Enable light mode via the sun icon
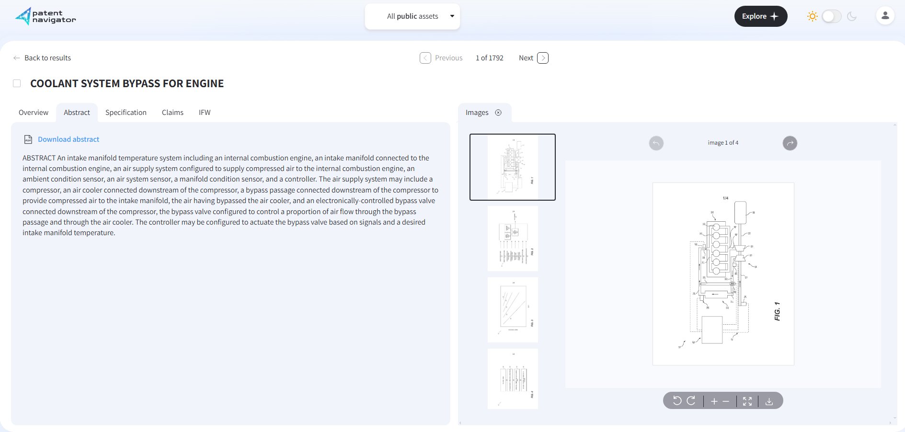This screenshot has height=432, width=905. click(812, 16)
